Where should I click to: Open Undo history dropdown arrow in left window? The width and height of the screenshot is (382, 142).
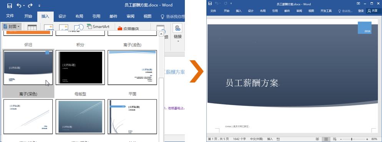[x=24, y=6]
